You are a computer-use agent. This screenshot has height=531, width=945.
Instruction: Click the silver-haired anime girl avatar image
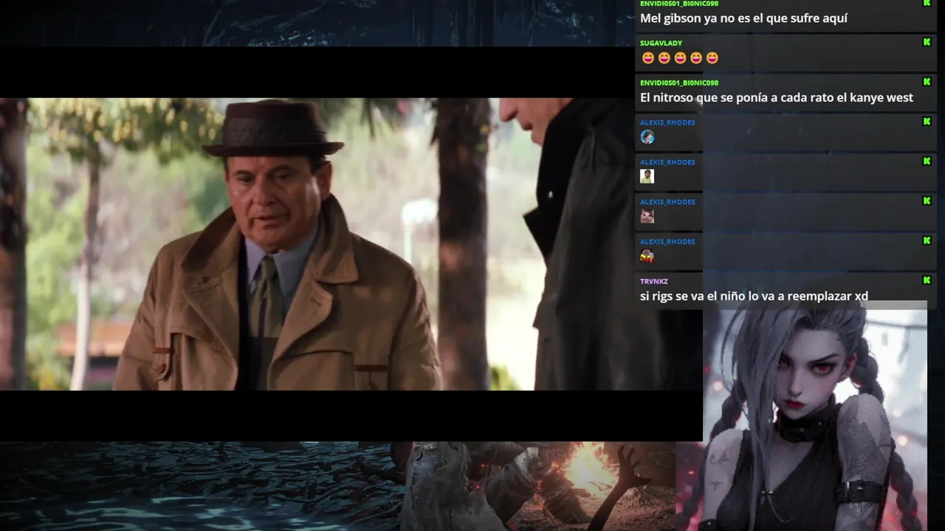815,416
